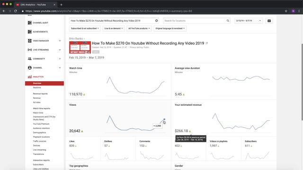Open the Subscribed & not subscribed dropdown
This screenshot has width=303, height=170.
tap(85, 28)
